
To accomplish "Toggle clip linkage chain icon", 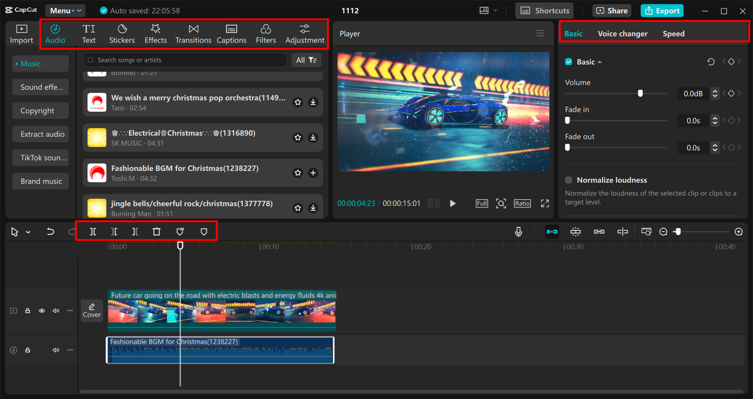I will tap(599, 232).
